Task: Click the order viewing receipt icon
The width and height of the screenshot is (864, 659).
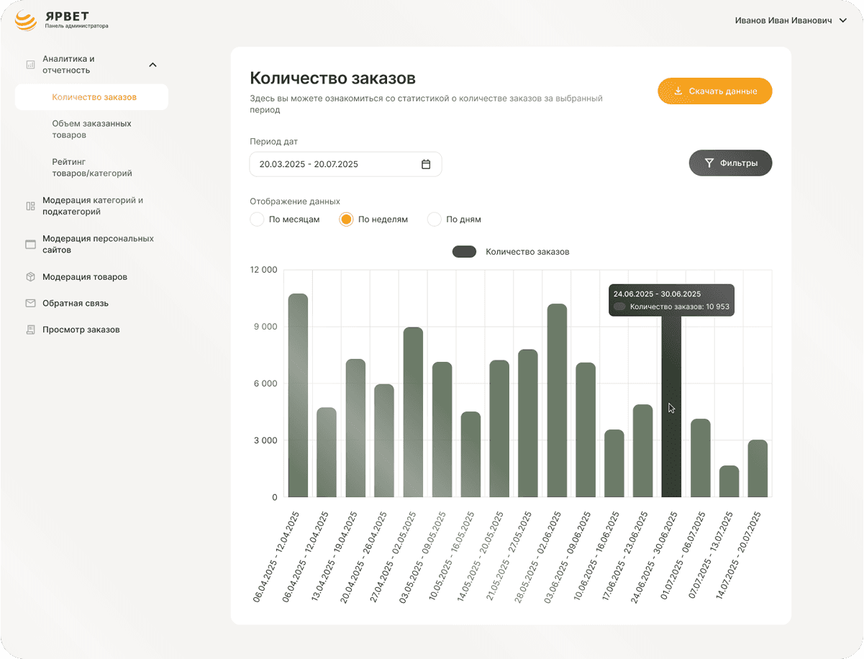Action: coord(30,330)
